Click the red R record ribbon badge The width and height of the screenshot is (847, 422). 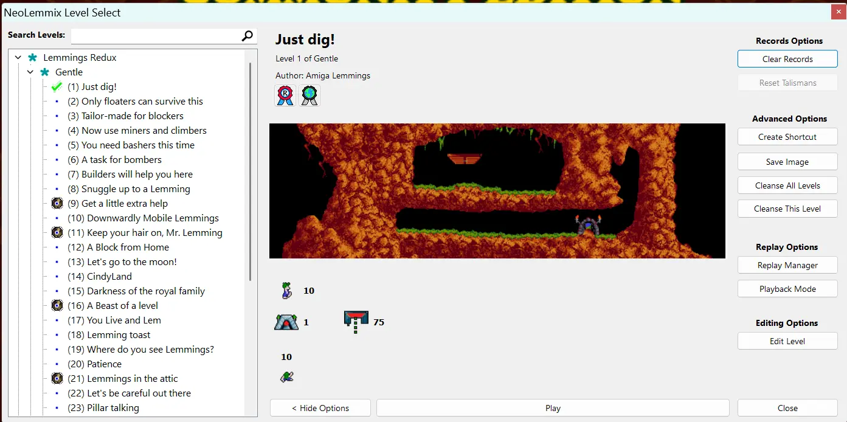point(285,95)
